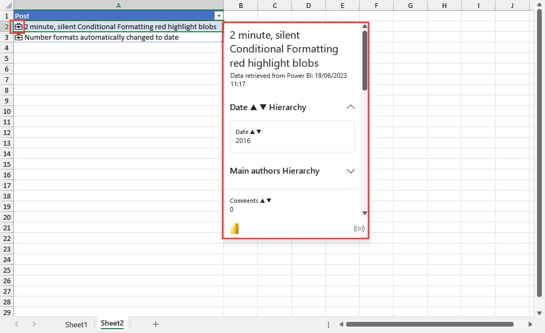Switch to the Sheet1 tab
The height and width of the screenshot is (333, 545).
tap(76, 324)
